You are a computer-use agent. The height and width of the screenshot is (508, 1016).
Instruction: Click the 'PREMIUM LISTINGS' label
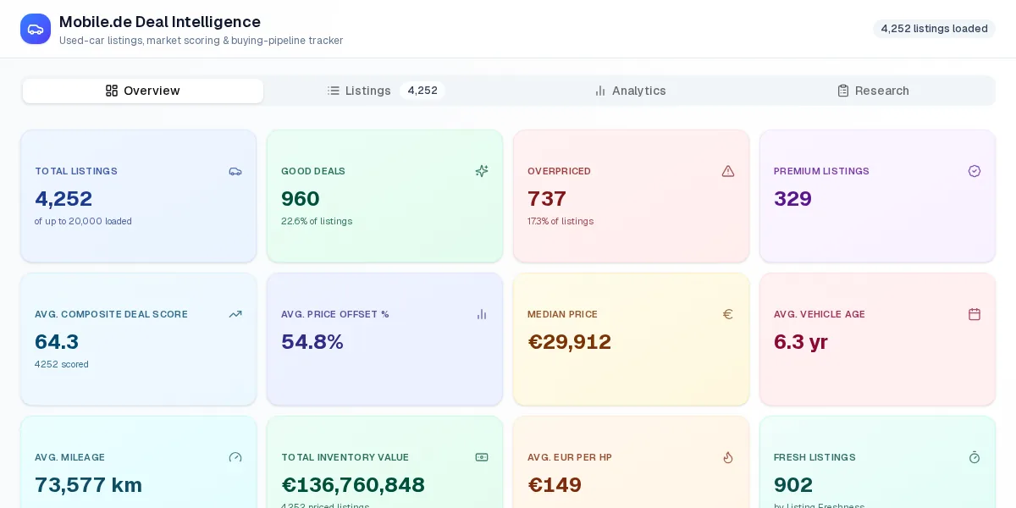[x=821, y=171]
